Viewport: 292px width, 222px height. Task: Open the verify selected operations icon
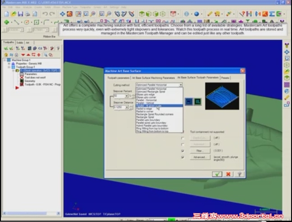[x=35, y=48]
